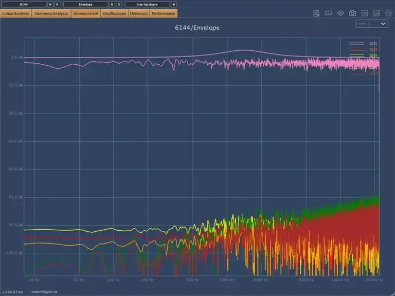395x296 pixels.
Task: Click the LR channel icon
Action: [376, 13]
